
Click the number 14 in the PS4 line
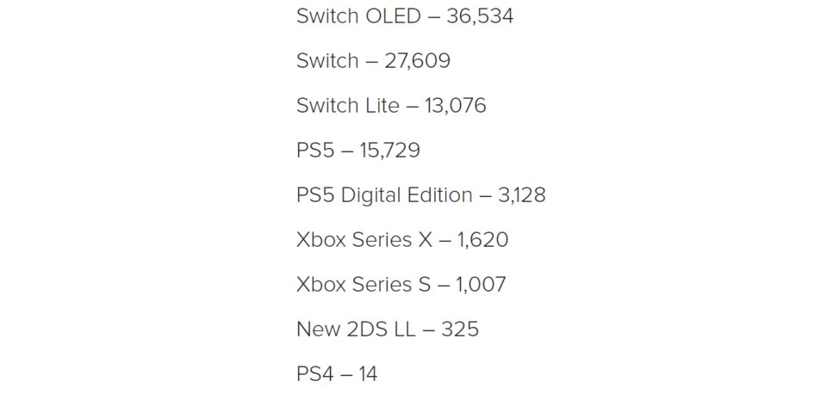tap(368, 374)
